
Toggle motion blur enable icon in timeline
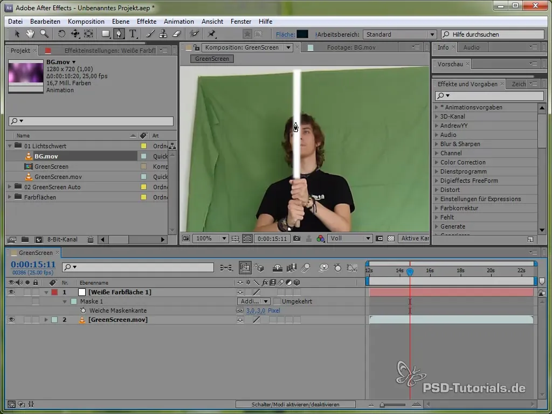click(x=306, y=268)
